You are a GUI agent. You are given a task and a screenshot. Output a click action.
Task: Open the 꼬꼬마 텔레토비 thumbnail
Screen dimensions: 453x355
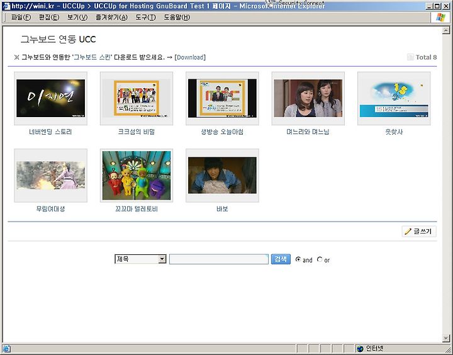(x=137, y=176)
